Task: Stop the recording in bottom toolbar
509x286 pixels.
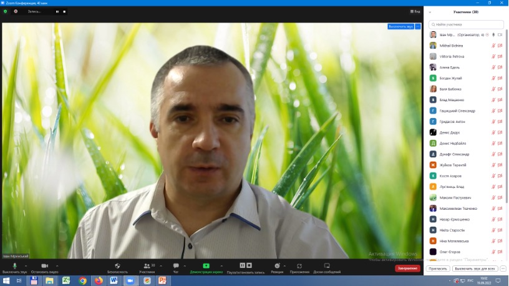Action: tap(250, 265)
